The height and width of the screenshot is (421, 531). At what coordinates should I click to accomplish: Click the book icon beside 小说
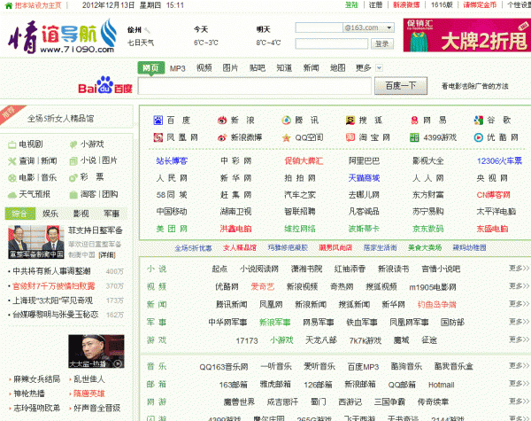(73, 161)
